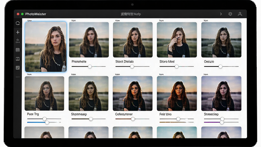Click the purple Stratecimp slider handle
Screen dimensions: 261x147
pyautogui.click(x=222, y=122)
